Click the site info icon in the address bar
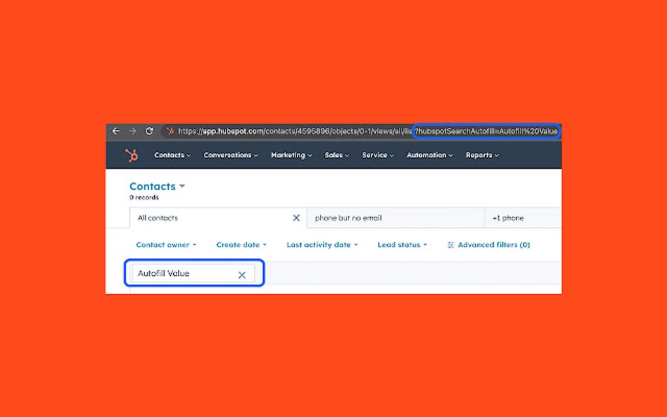This screenshot has height=417, width=667. tap(169, 131)
